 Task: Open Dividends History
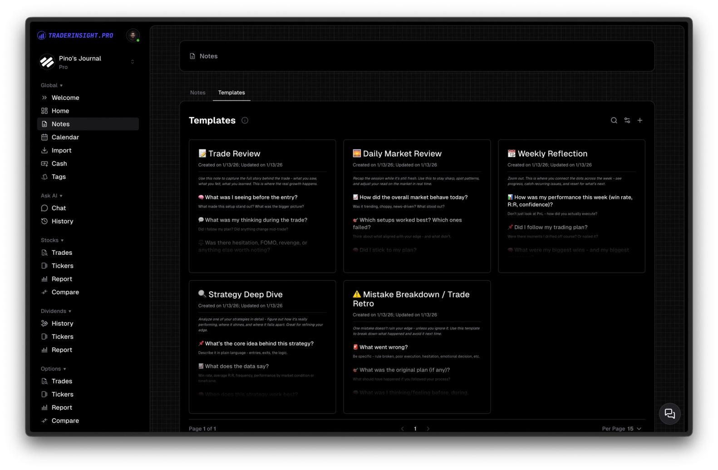[88, 323]
